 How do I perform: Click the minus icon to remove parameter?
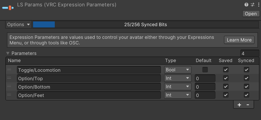coord(248,105)
